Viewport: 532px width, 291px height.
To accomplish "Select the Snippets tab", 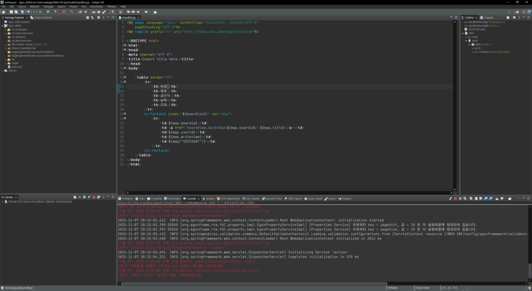I will click(489, 17).
